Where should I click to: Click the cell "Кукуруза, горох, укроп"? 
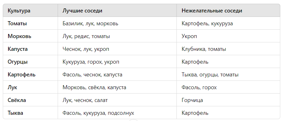click(91, 62)
